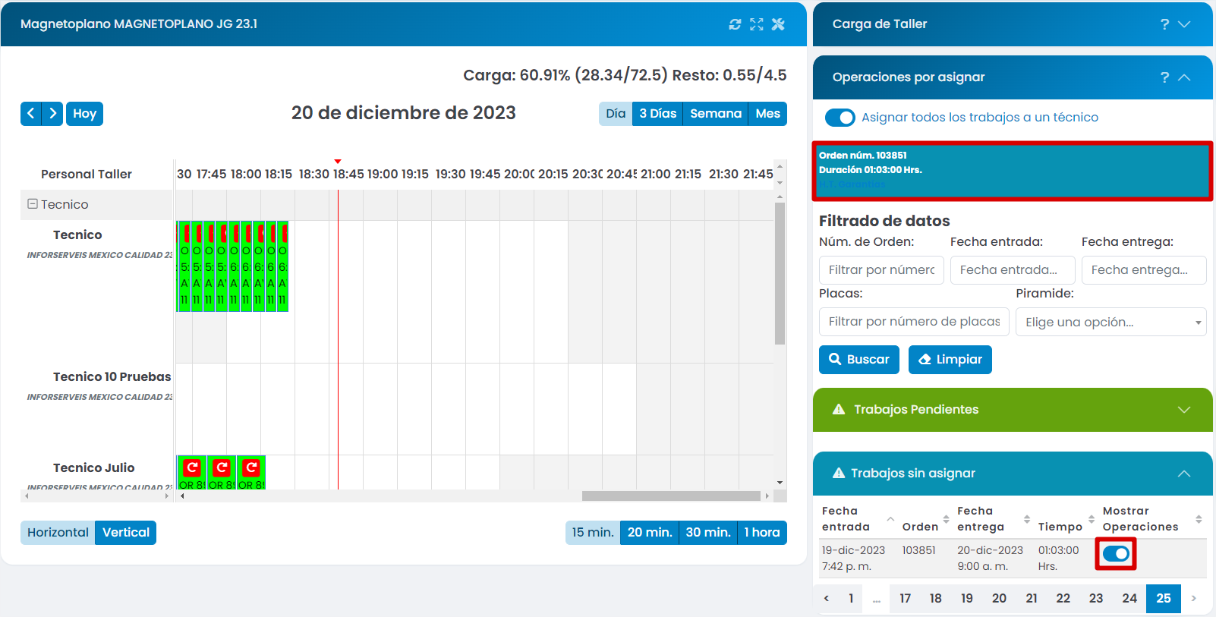Click the 18:45 time header
The height and width of the screenshot is (617, 1216).
point(348,175)
